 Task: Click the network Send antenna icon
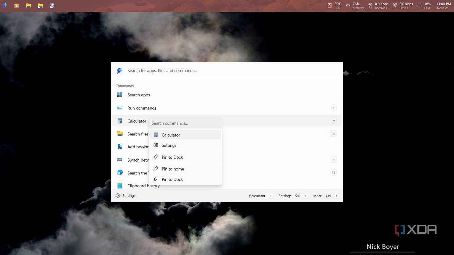(x=395, y=5)
